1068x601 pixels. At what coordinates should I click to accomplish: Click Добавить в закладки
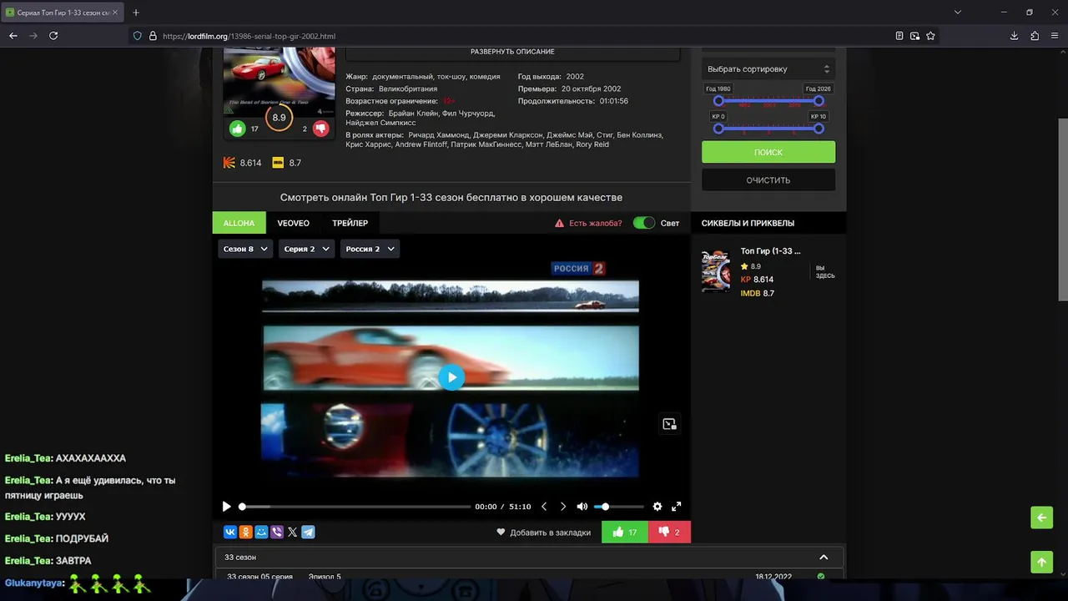[543, 532]
